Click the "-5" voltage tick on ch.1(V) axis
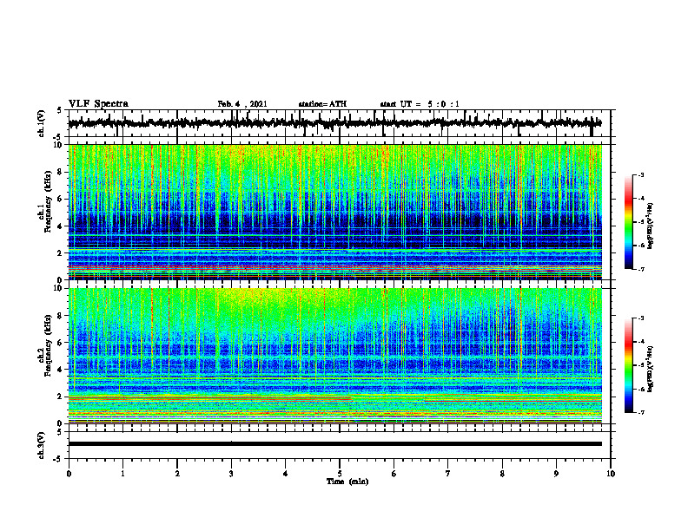Image resolution: width=688 pixels, height=531 pixels. coord(58,137)
